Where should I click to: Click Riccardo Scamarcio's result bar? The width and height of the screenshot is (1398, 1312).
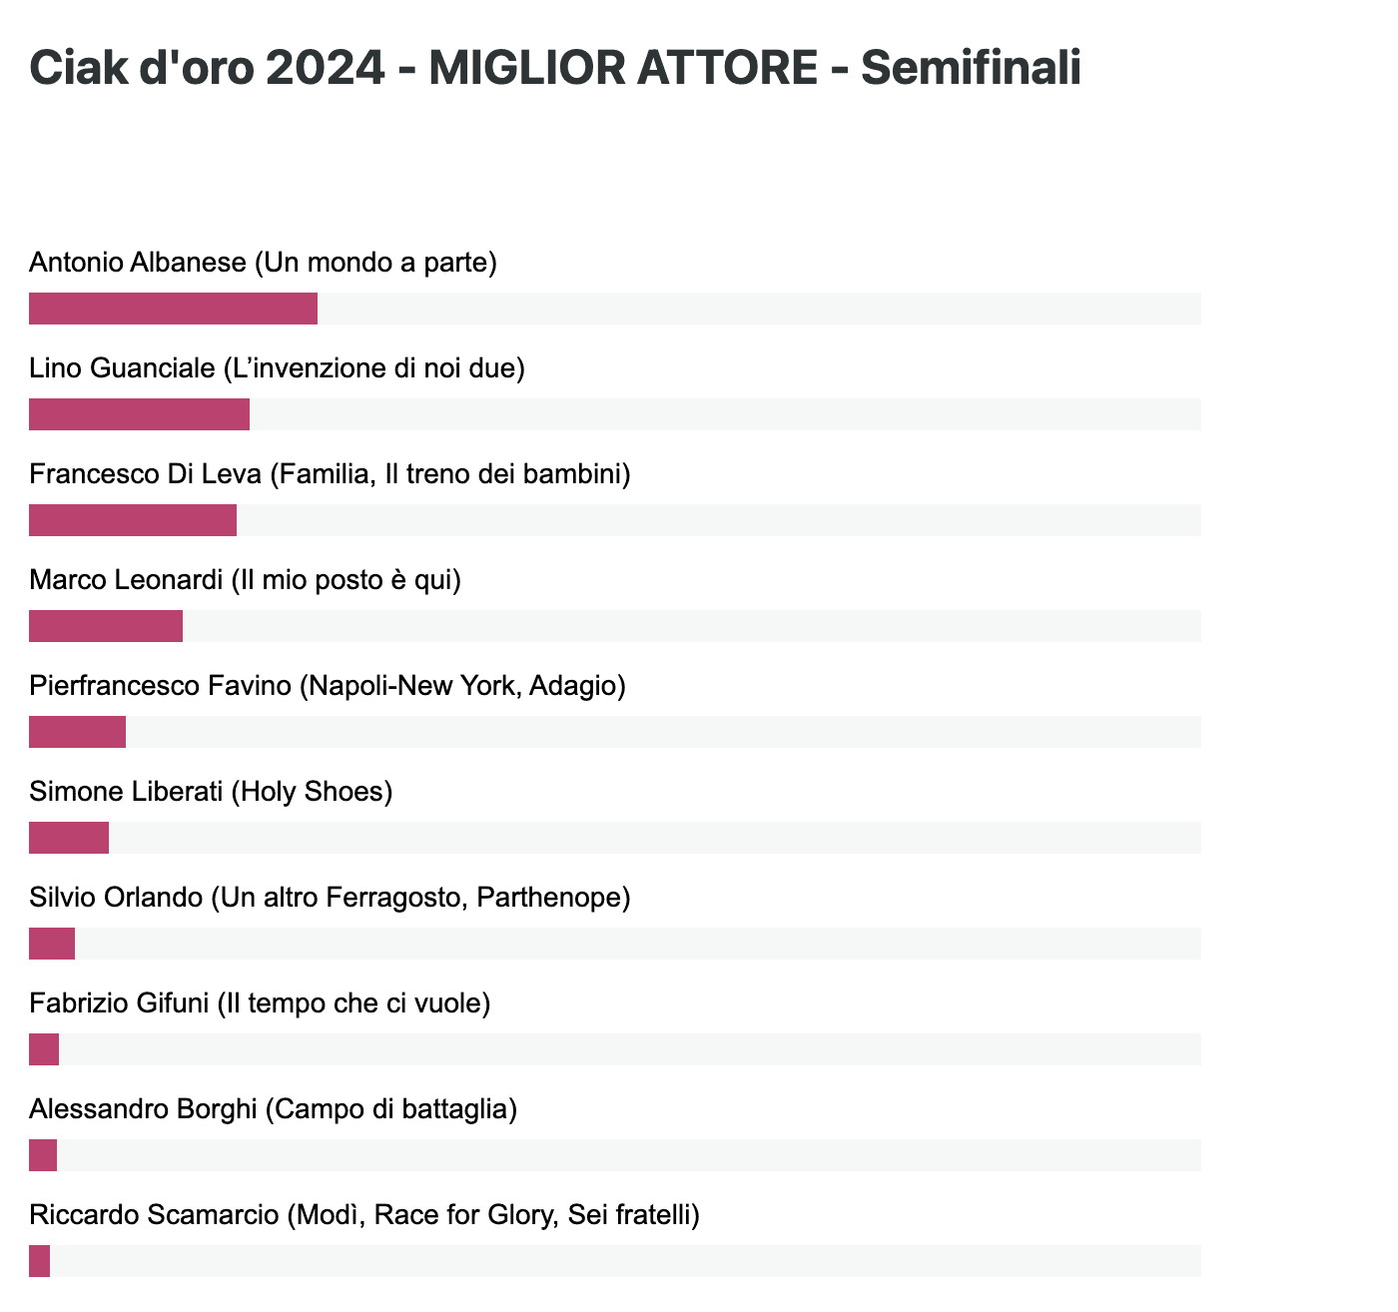615,1261
